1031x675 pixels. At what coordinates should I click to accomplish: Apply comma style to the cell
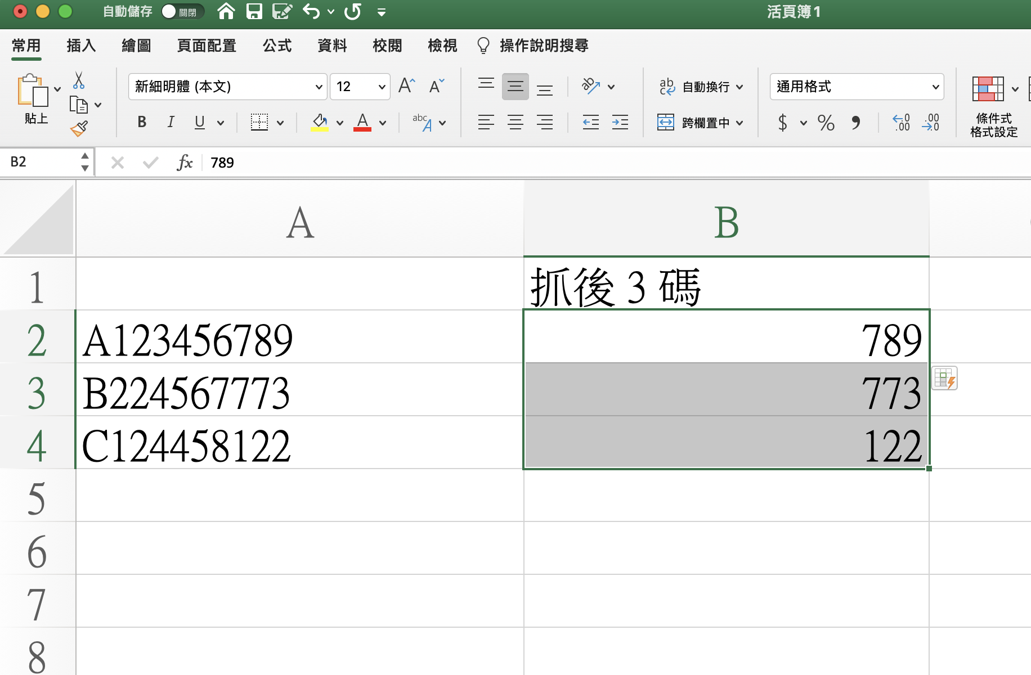(x=856, y=122)
